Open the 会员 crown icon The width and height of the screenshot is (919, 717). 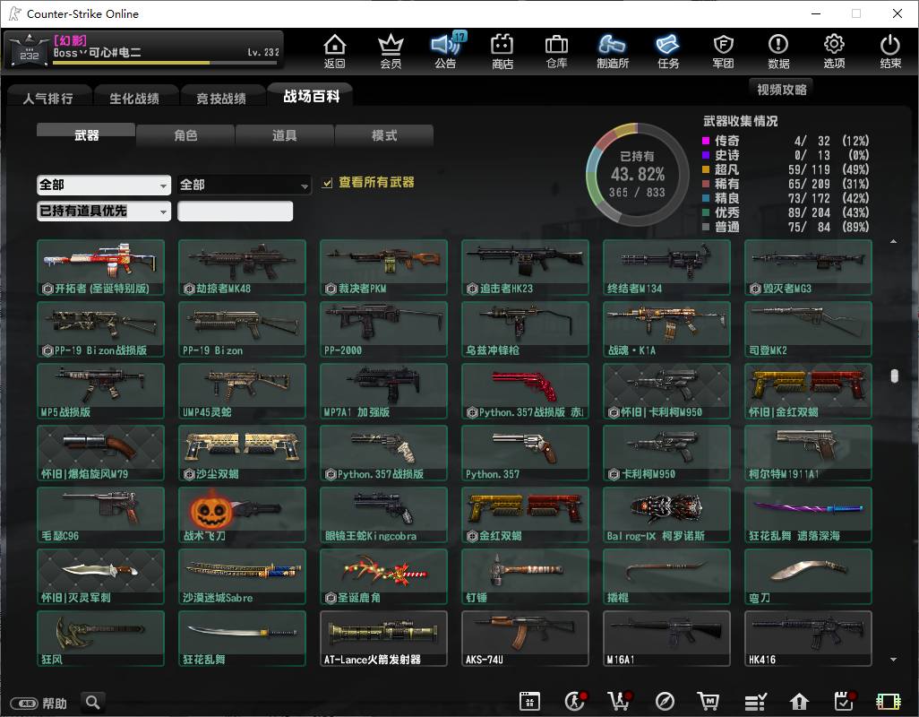(391, 51)
